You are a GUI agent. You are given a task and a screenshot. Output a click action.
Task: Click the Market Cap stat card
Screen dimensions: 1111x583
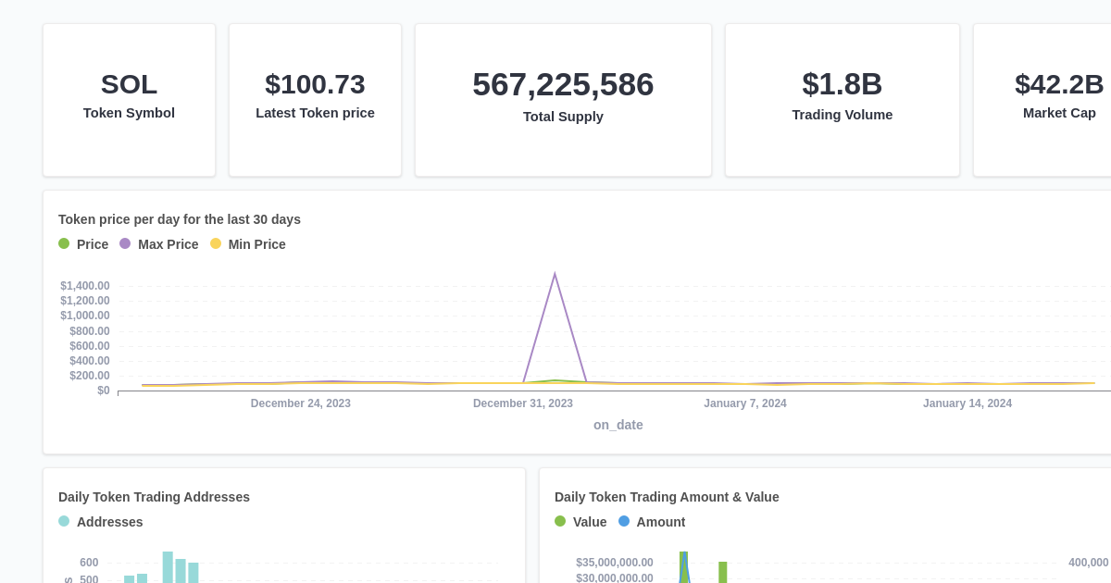tap(1059, 99)
